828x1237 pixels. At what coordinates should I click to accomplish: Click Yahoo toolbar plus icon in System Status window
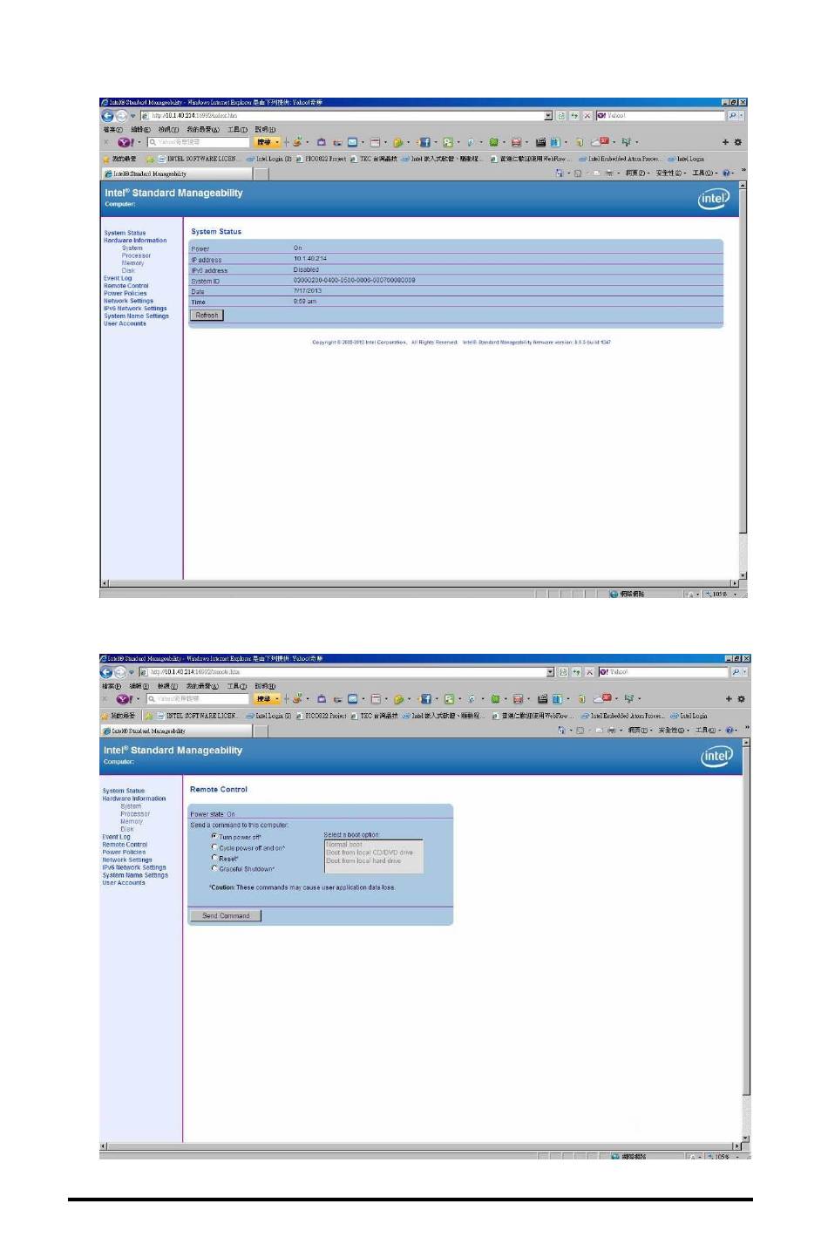tap(725, 142)
